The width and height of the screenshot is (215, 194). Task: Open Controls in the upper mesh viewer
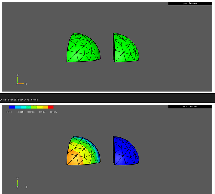pyautogui.click(x=190, y=3)
